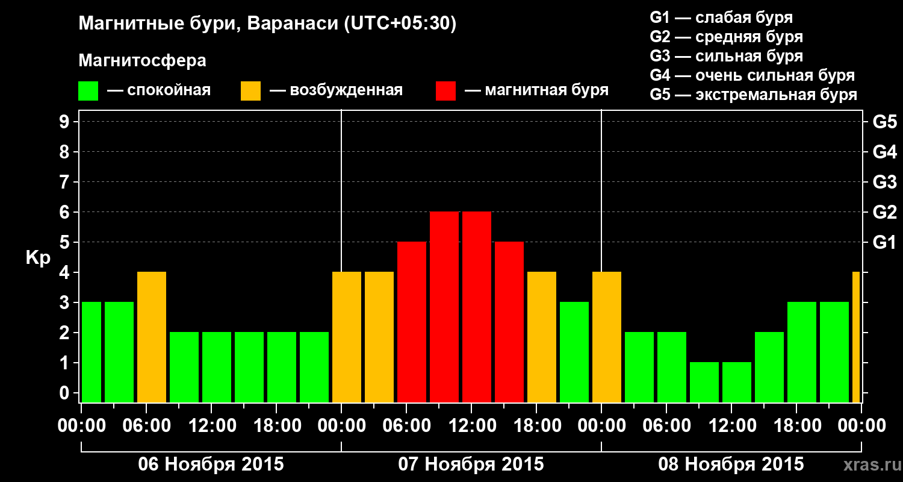This screenshot has height=482, width=903.
Task: Click the 'G1' right-axis label
Action: [x=884, y=242]
